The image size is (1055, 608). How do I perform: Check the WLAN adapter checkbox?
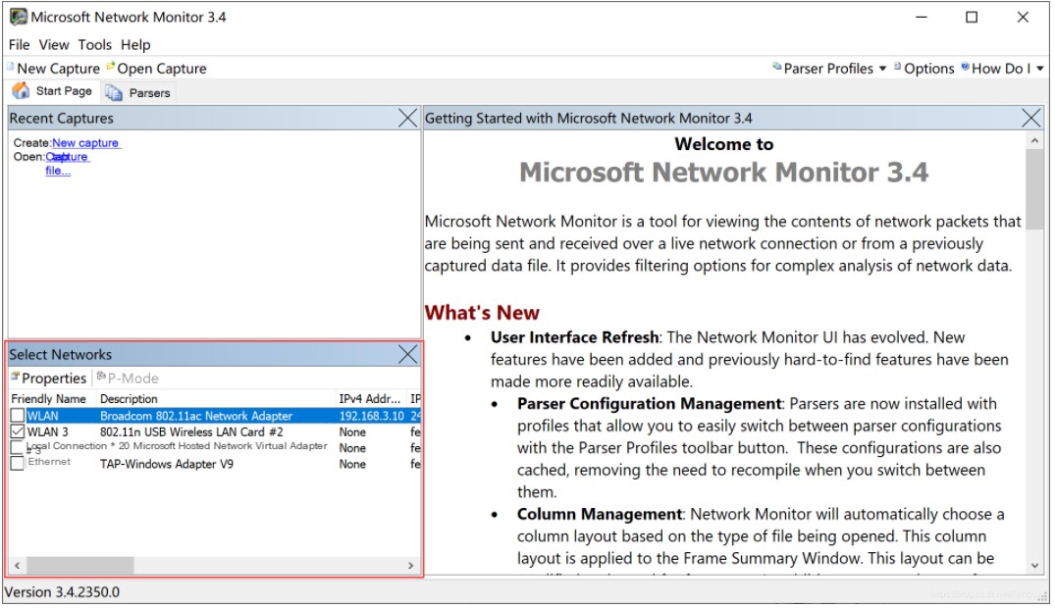point(18,417)
